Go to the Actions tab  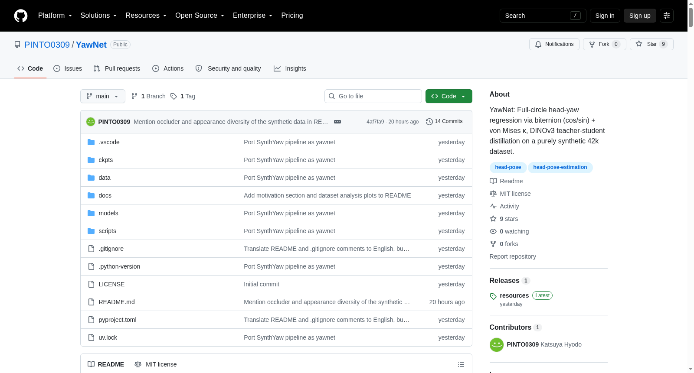coord(168,68)
